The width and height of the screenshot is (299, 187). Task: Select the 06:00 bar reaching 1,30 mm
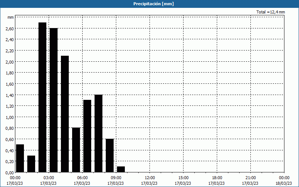tap(87, 136)
